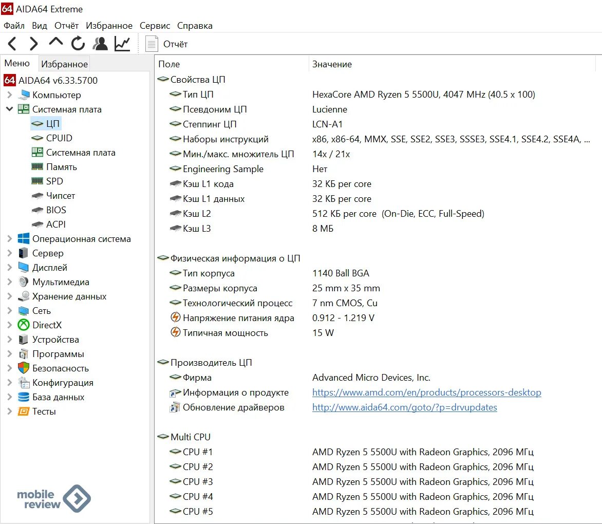The image size is (602, 524).
Task: Open the Файл menu
Action: click(14, 26)
